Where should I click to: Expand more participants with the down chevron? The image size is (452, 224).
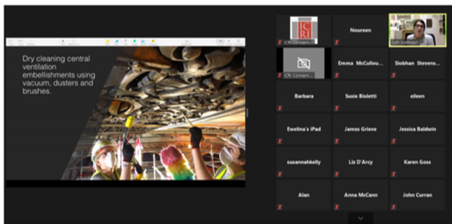tap(360, 218)
